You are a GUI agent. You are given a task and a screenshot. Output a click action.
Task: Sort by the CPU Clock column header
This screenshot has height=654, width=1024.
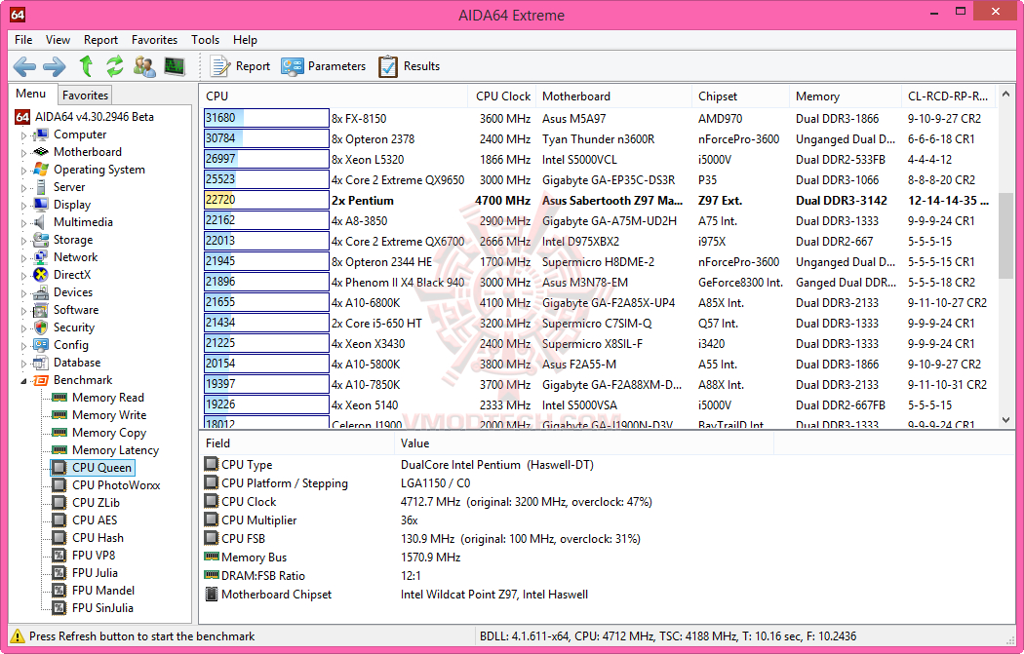(501, 96)
